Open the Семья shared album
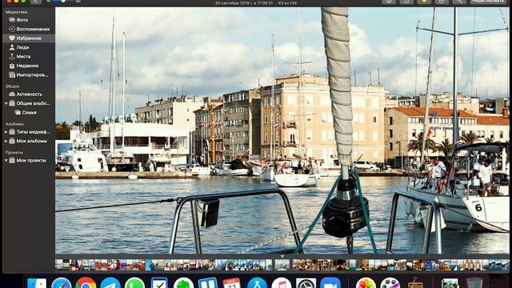Viewport: 512px width, 288px height. click(x=29, y=112)
